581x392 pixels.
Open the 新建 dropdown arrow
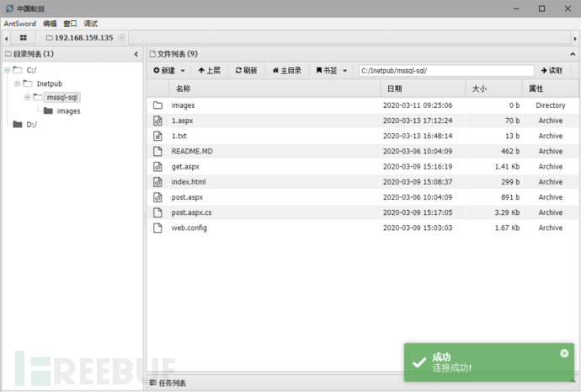[x=183, y=71]
